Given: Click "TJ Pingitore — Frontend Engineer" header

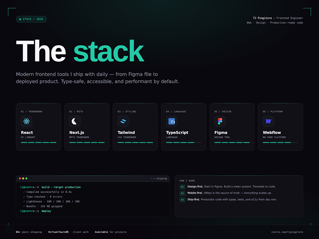Looking at the screenshot, I should 278,18.
